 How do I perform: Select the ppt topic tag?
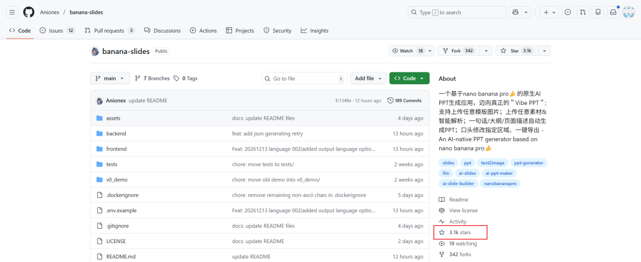point(468,163)
